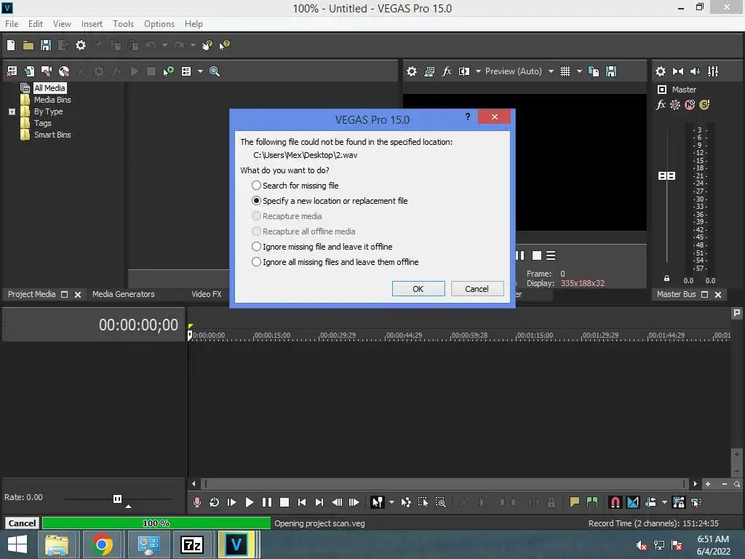Open the editing tool dropdown arrow in transport
745x559 pixels.
tap(391, 502)
